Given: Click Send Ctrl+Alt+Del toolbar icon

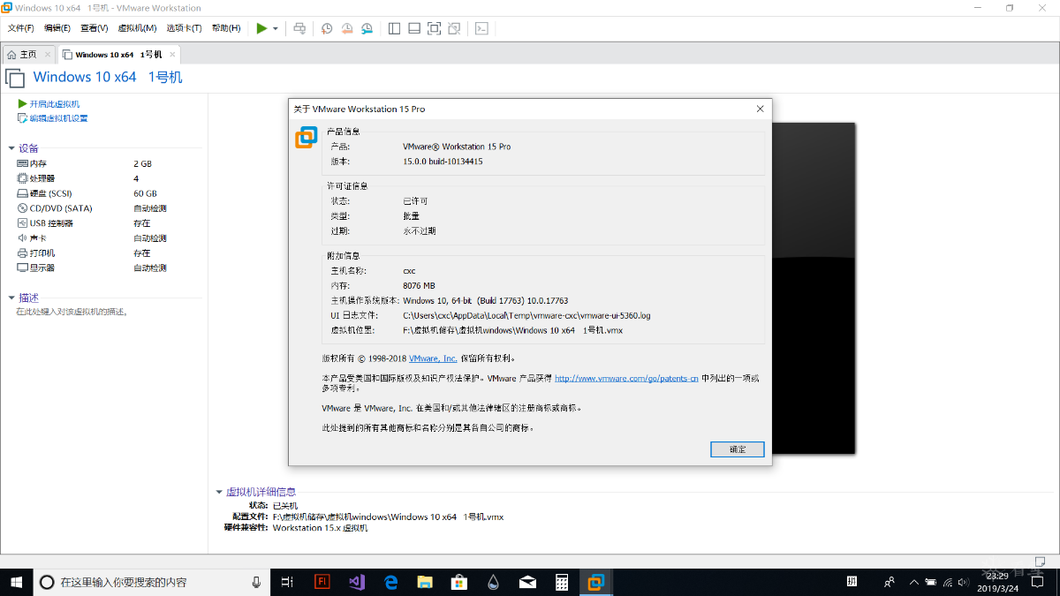Looking at the screenshot, I should 299,28.
